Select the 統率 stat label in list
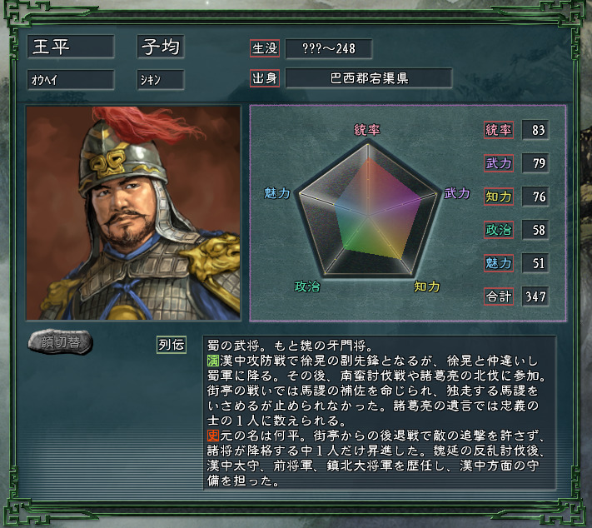592x528 pixels. coord(499,130)
